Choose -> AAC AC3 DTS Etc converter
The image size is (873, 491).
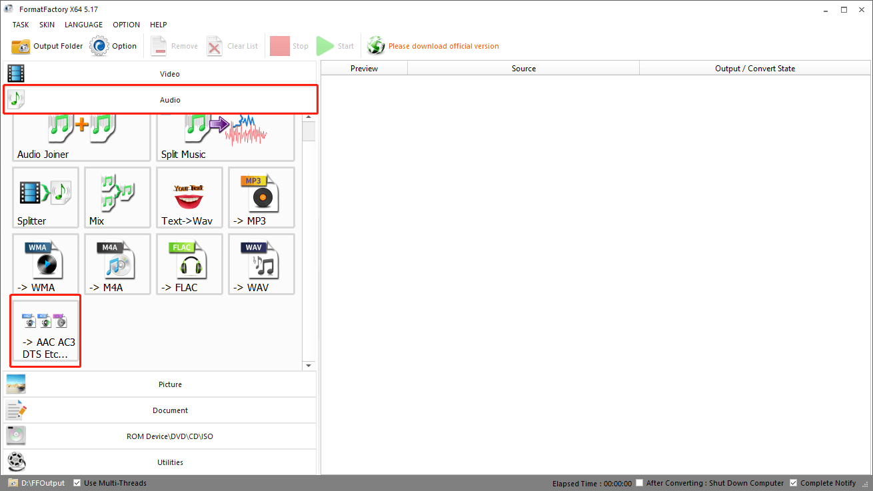pyautogui.click(x=45, y=330)
